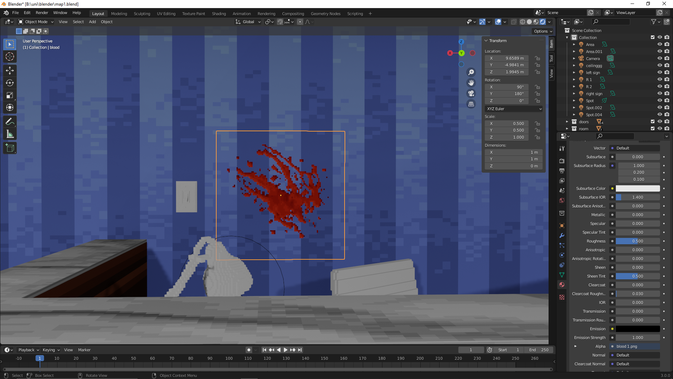Open the outliner filter funnel

654,22
